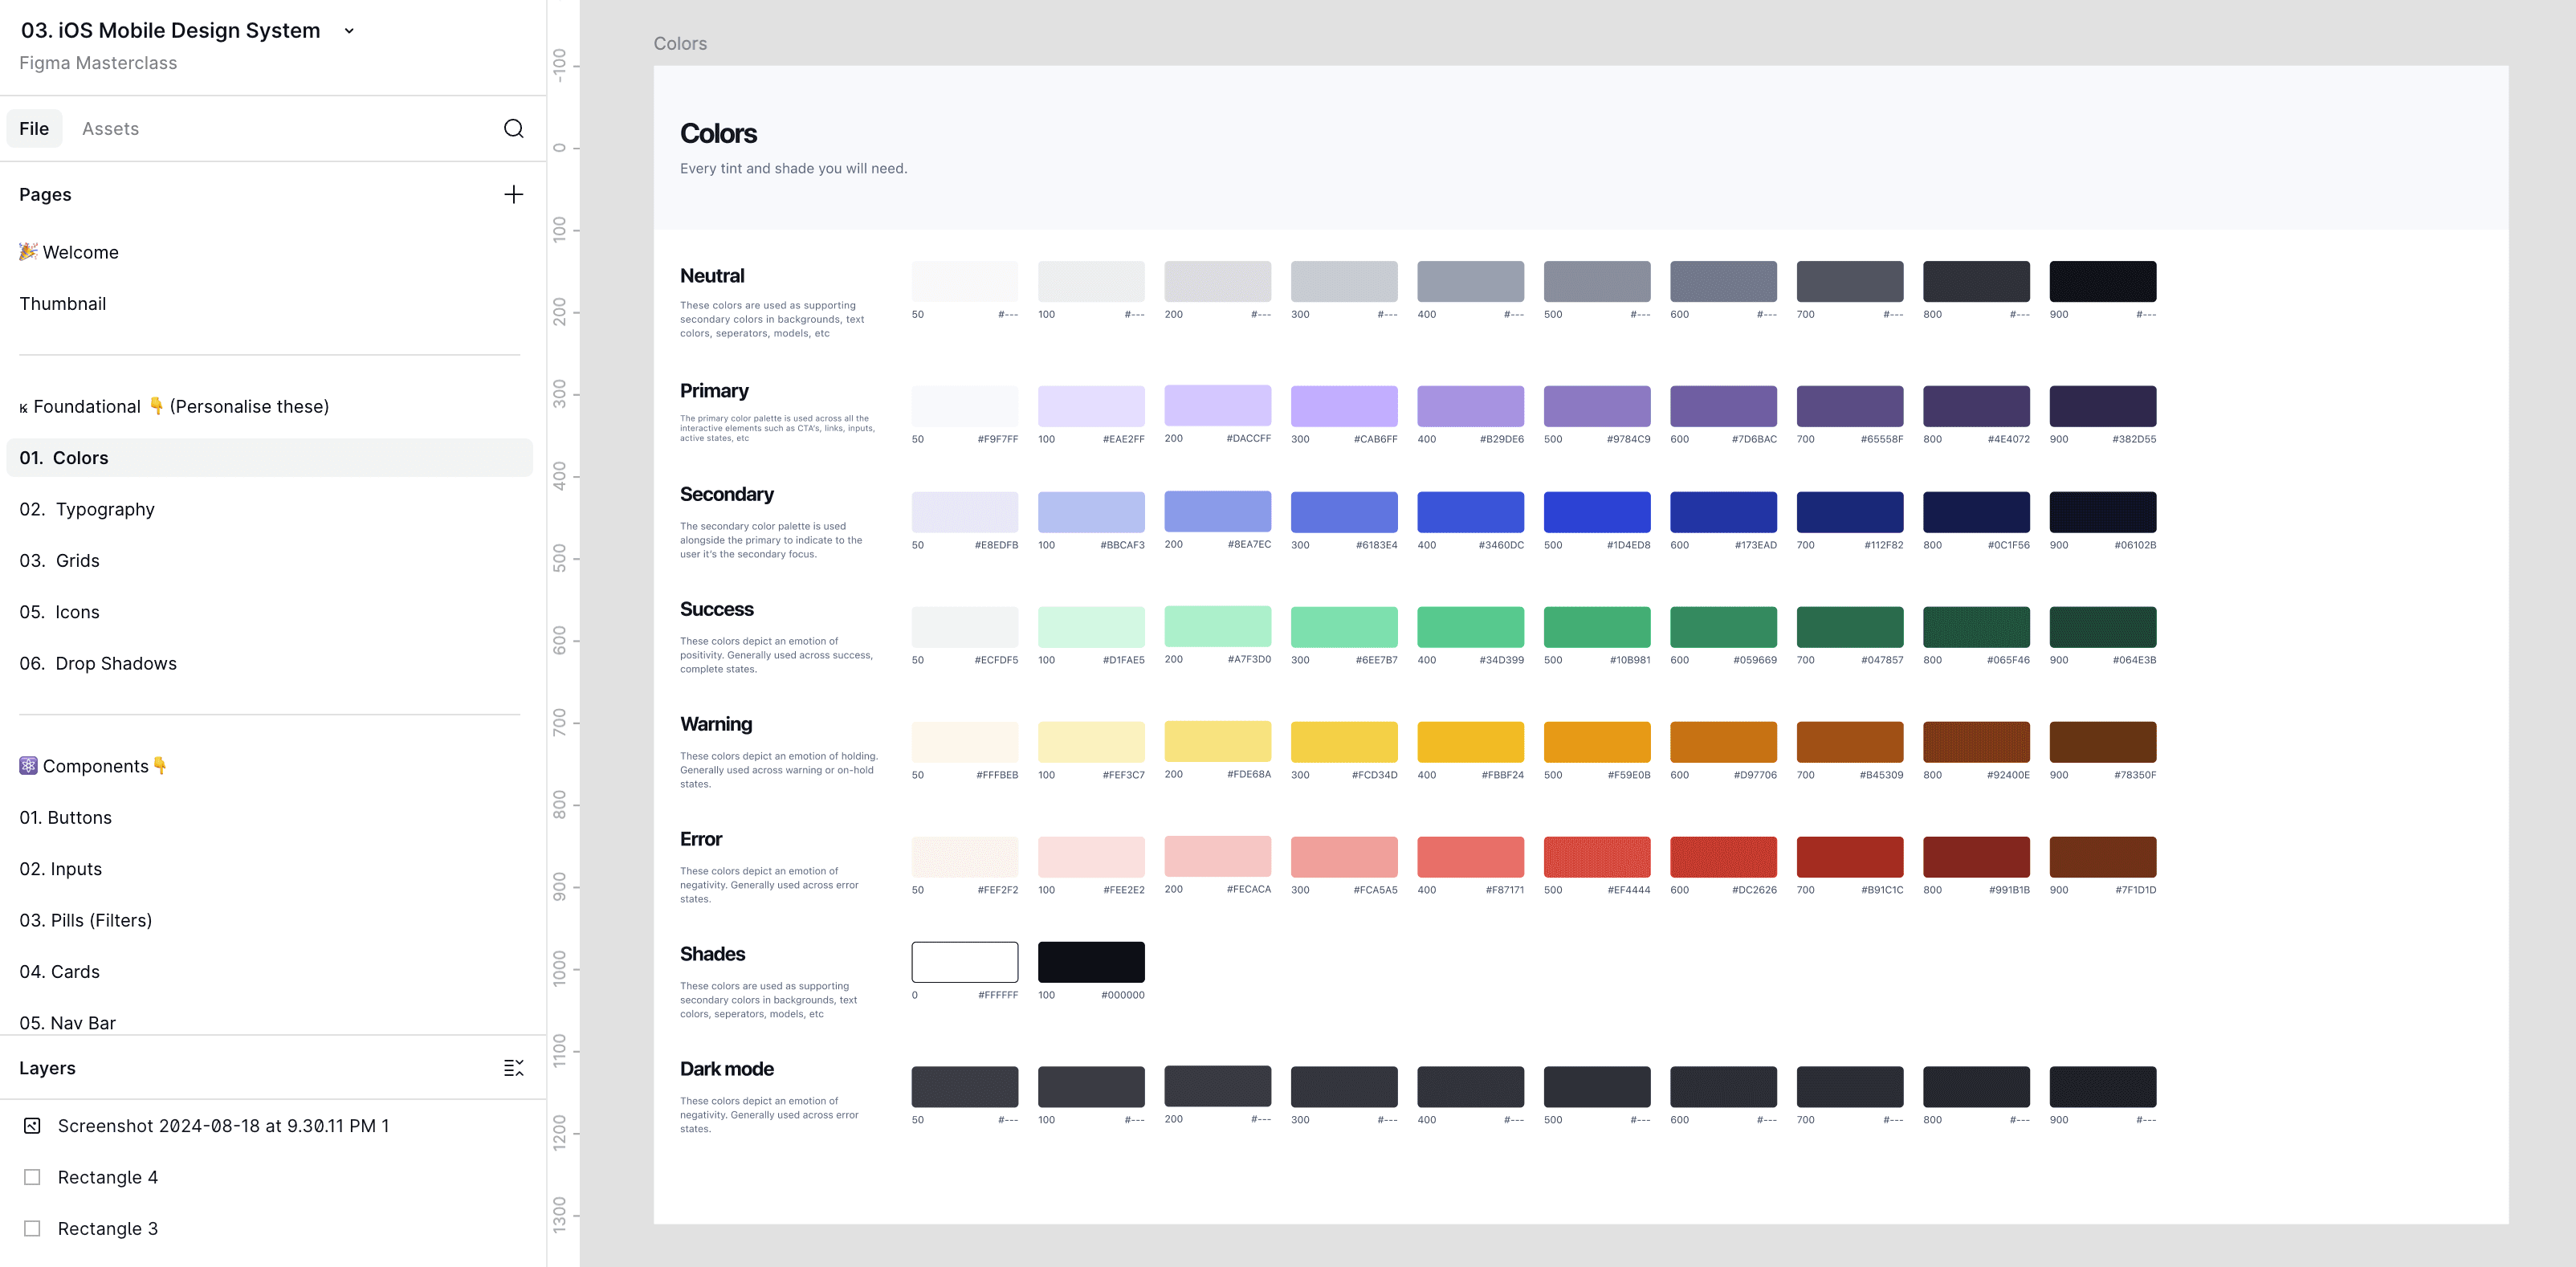Click the Figma Masterclass project link

click(x=98, y=63)
